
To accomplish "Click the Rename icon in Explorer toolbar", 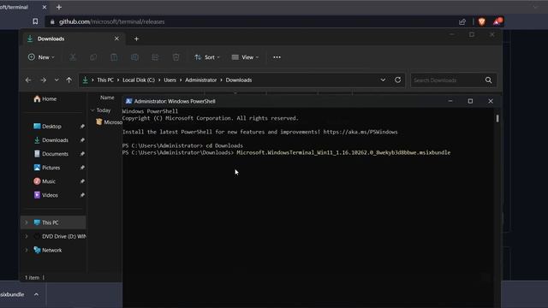I will [134, 57].
